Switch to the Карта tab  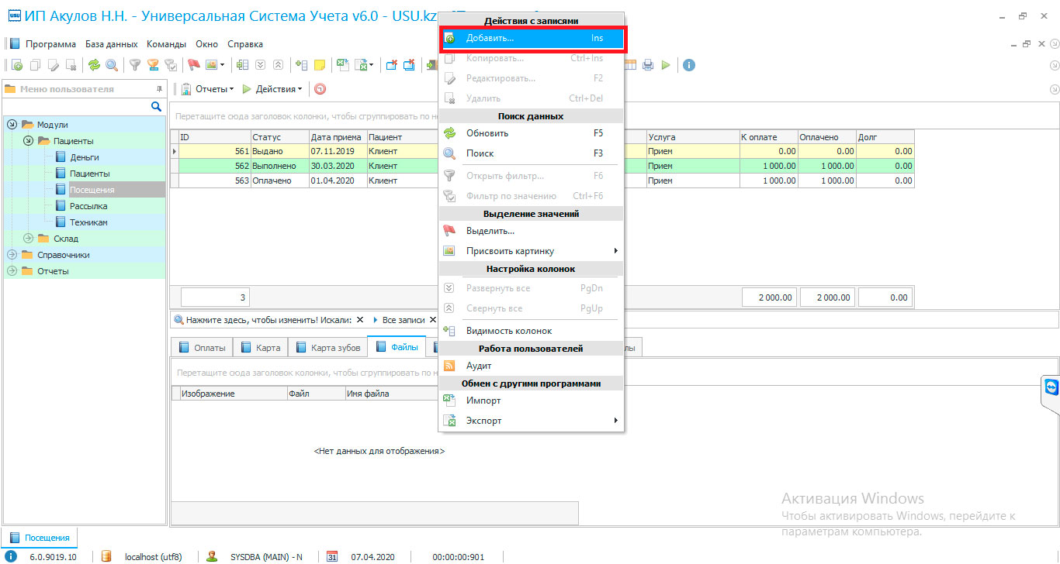(261, 347)
